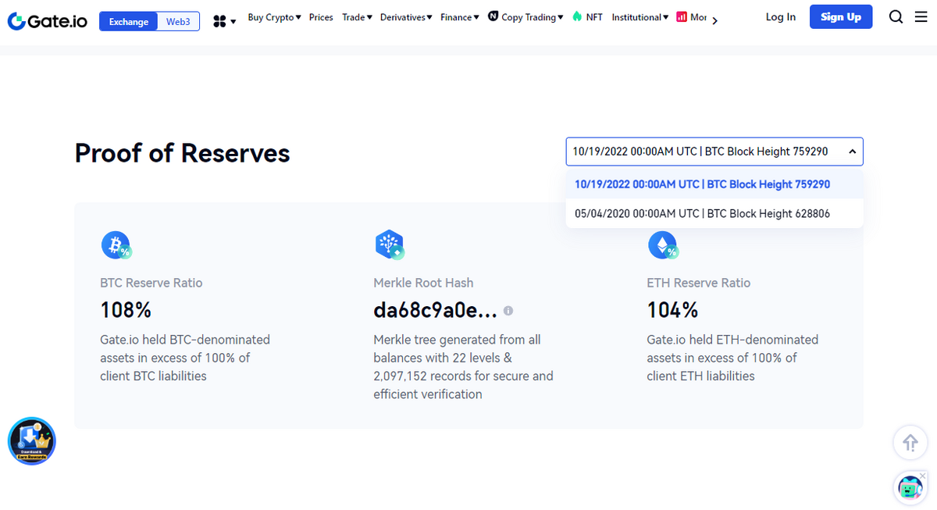Click the ETH Reserve Ratio icon
This screenshot has height=510, width=937.
[663, 245]
